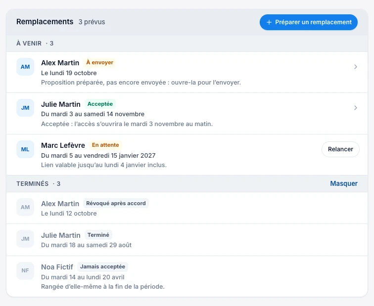The image size is (374, 306).
Task: Click the Acceptée status badge
Action: (x=100, y=104)
